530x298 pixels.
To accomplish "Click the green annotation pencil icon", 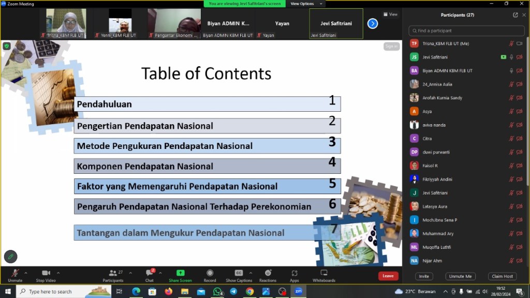I will click(10, 256).
